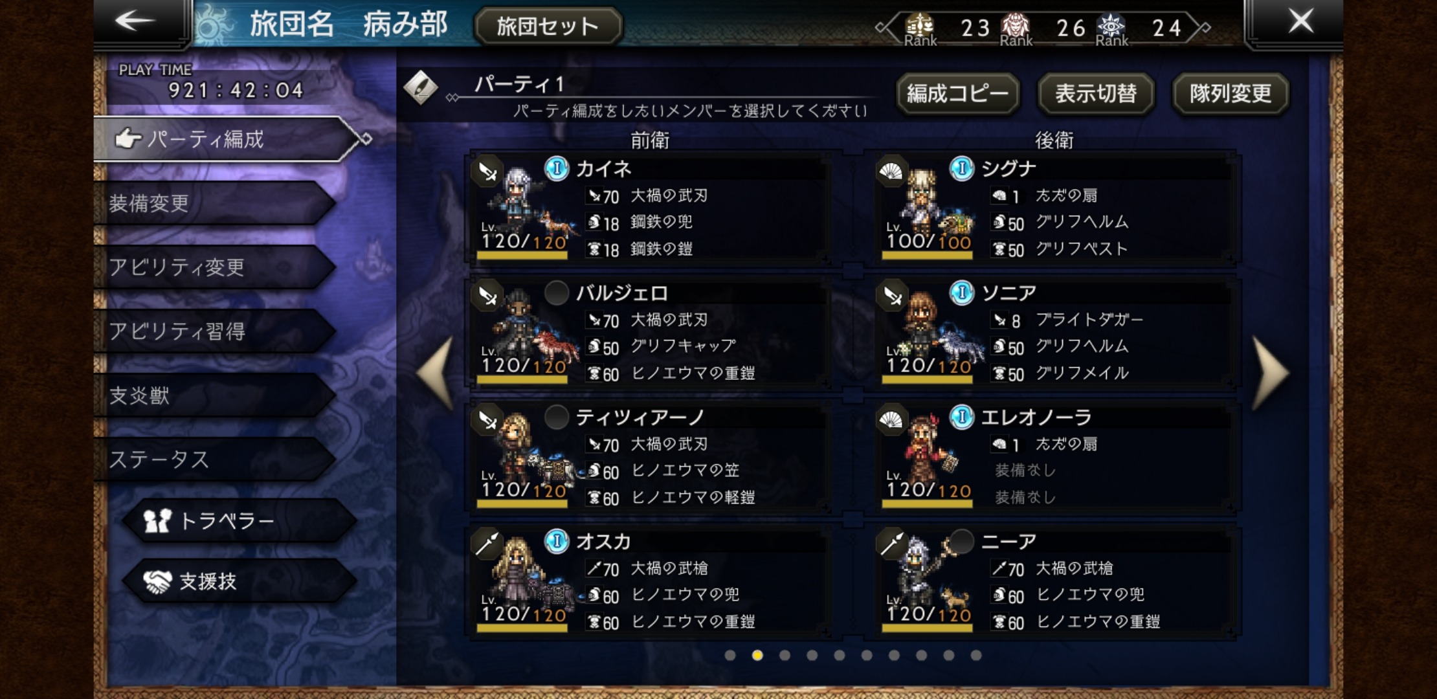Viewport: 1437px width, 699px height.
Task: Tap the fan weapon icon on シグナ
Action: coord(892,172)
